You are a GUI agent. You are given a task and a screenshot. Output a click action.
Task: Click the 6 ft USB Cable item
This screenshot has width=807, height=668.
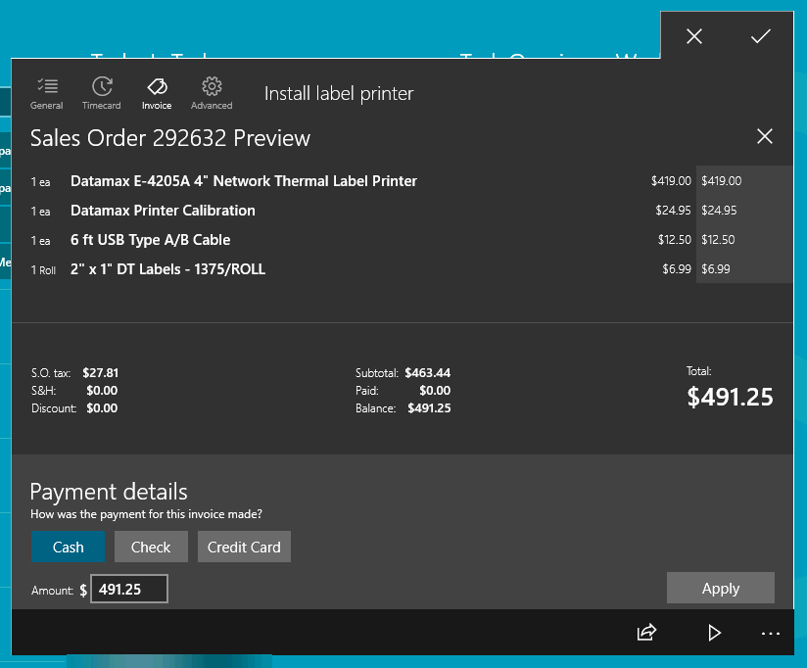[x=151, y=240]
